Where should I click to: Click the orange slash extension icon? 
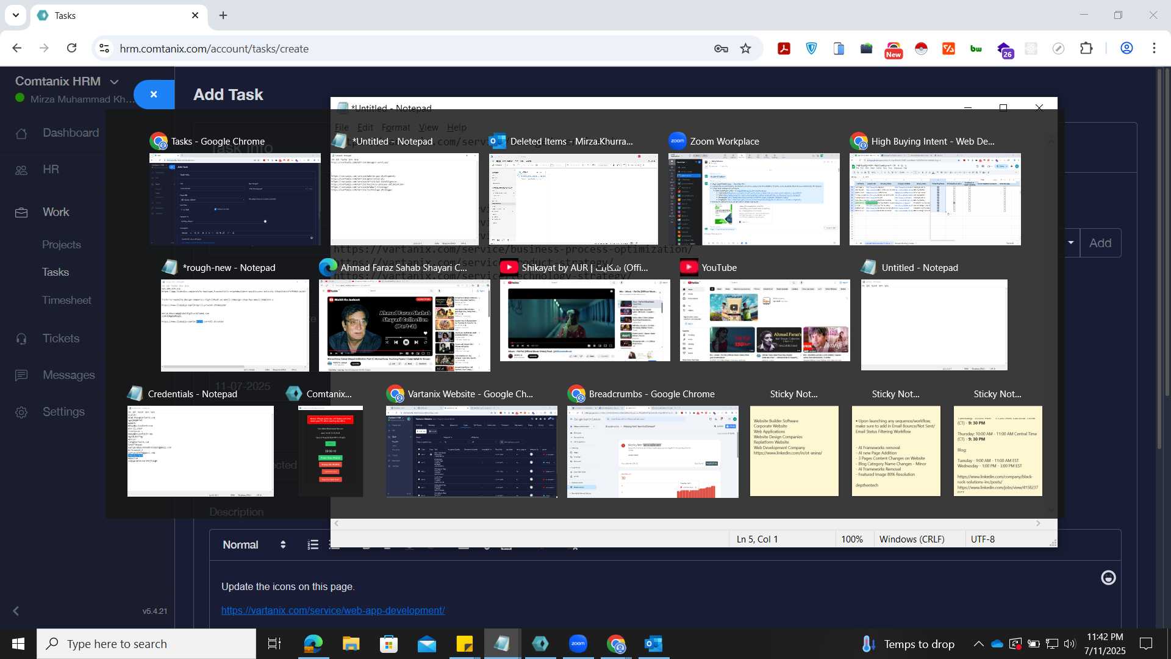coord(948,49)
